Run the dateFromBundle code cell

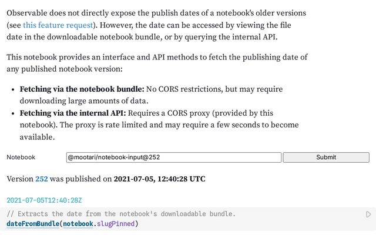(368, 214)
